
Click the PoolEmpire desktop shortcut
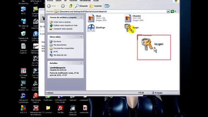(48, 99)
